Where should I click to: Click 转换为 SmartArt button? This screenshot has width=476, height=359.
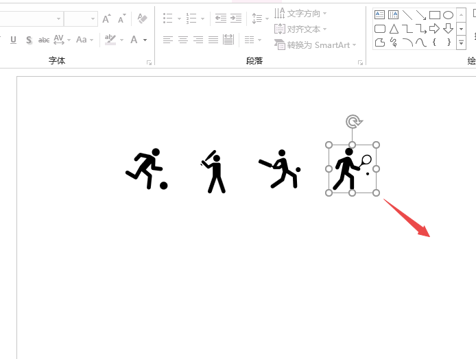[315, 45]
